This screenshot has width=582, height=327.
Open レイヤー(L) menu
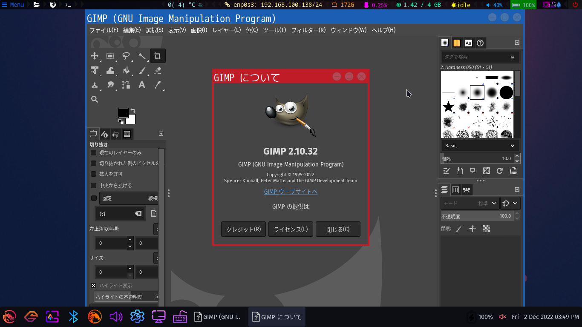[x=227, y=30]
